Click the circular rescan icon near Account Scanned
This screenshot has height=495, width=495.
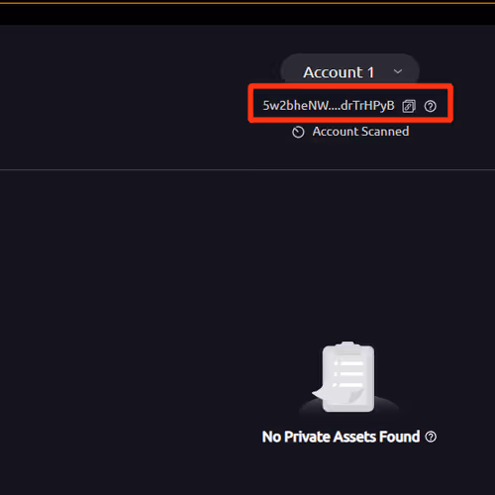pos(298,132)
